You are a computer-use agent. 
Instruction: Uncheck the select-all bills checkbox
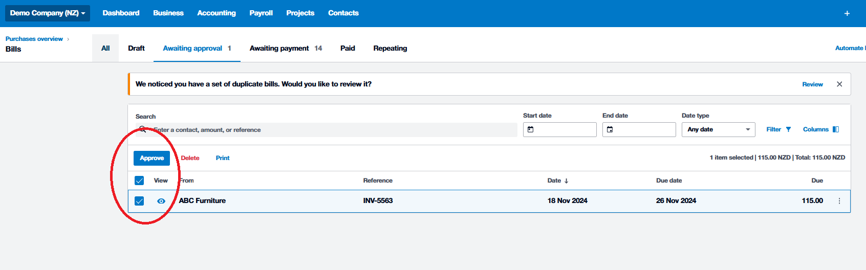click(139, 181)
